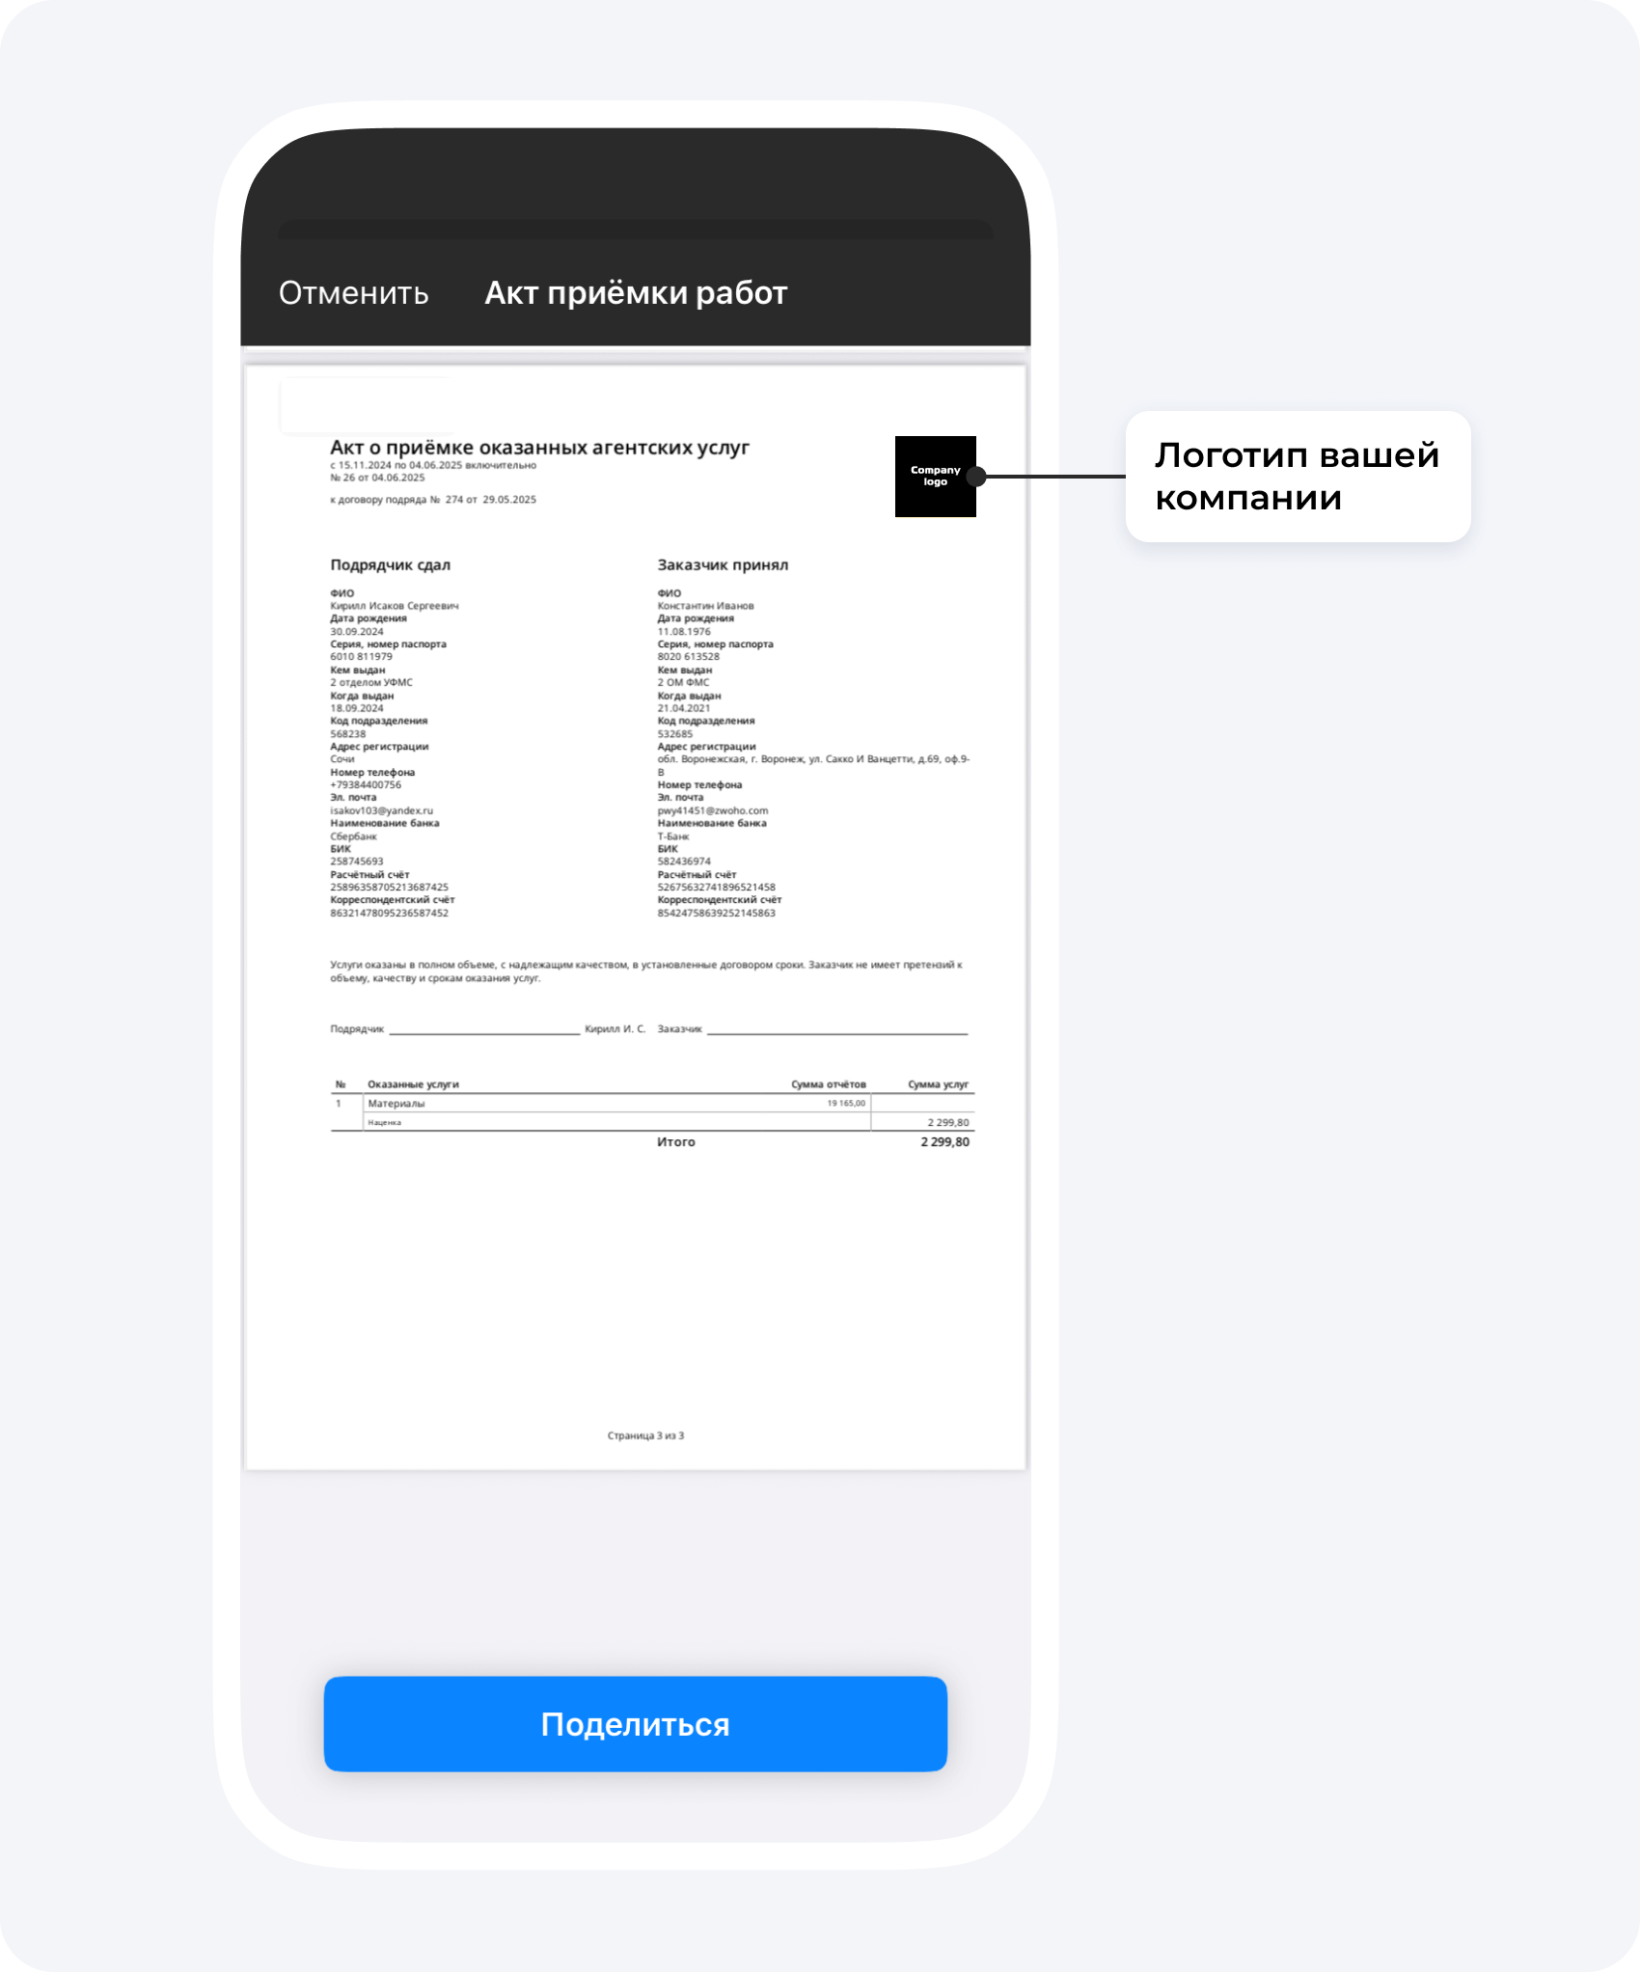Viewport: 1640px width, 1972px height.
Task: Click the Сумма отчётов column header
Action: pyautogui.click(x=828, y=1084)
